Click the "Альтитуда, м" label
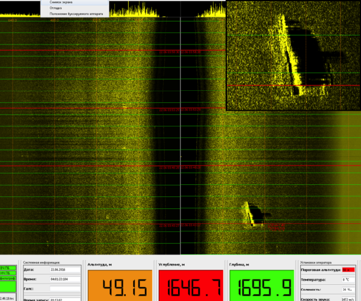This screenshot has height=301, width=361. [99, 265]
